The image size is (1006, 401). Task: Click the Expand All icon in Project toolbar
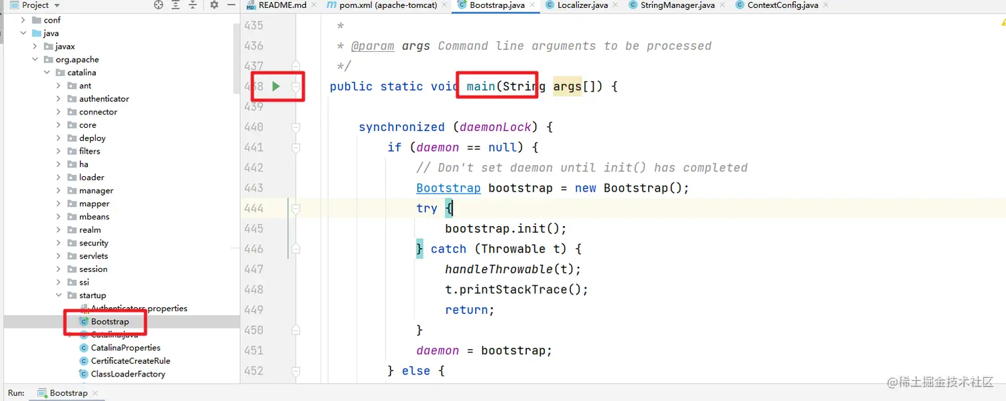176,5
